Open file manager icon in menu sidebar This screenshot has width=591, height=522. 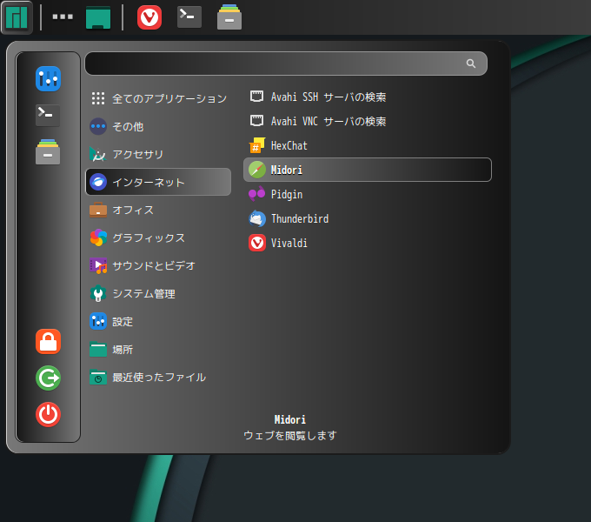pyautogui.click(x=48, y=152)
